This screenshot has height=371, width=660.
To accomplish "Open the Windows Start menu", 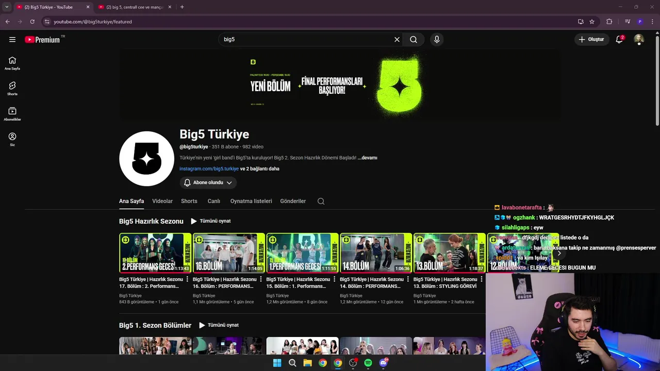I will tap(277, 363).
